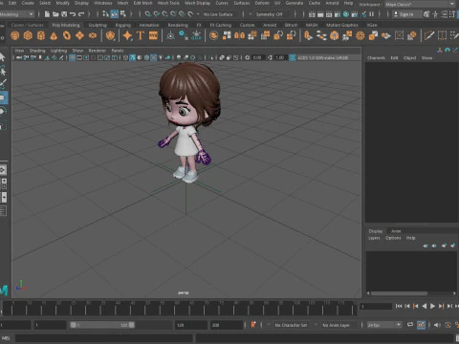
Task: Toggle select-by-hierarchy mode
Action: (x=105, y=14)
